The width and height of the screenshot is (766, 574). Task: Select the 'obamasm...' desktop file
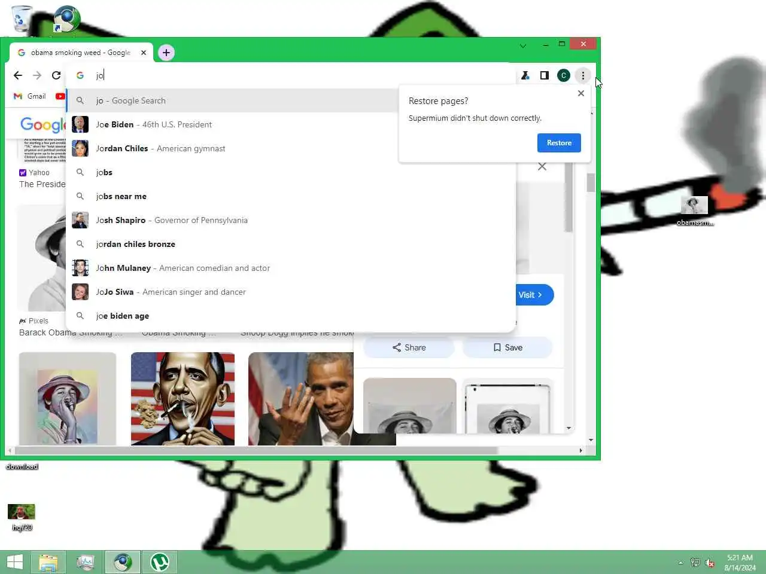695,211
